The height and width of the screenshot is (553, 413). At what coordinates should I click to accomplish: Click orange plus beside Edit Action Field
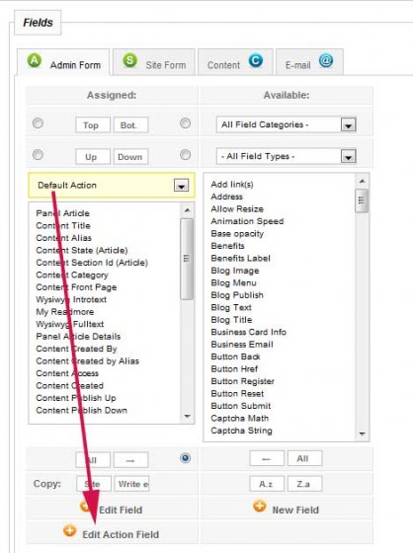69,530
